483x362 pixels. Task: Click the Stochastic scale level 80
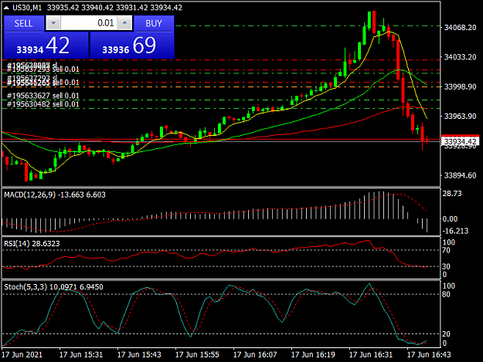pos(447,294)
